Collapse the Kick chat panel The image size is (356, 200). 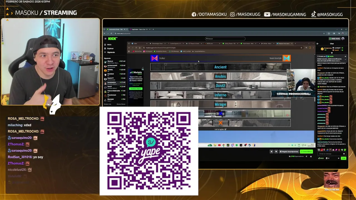coord(317,44)
